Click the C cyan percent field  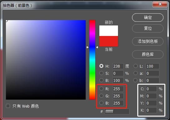coord(151,89)
